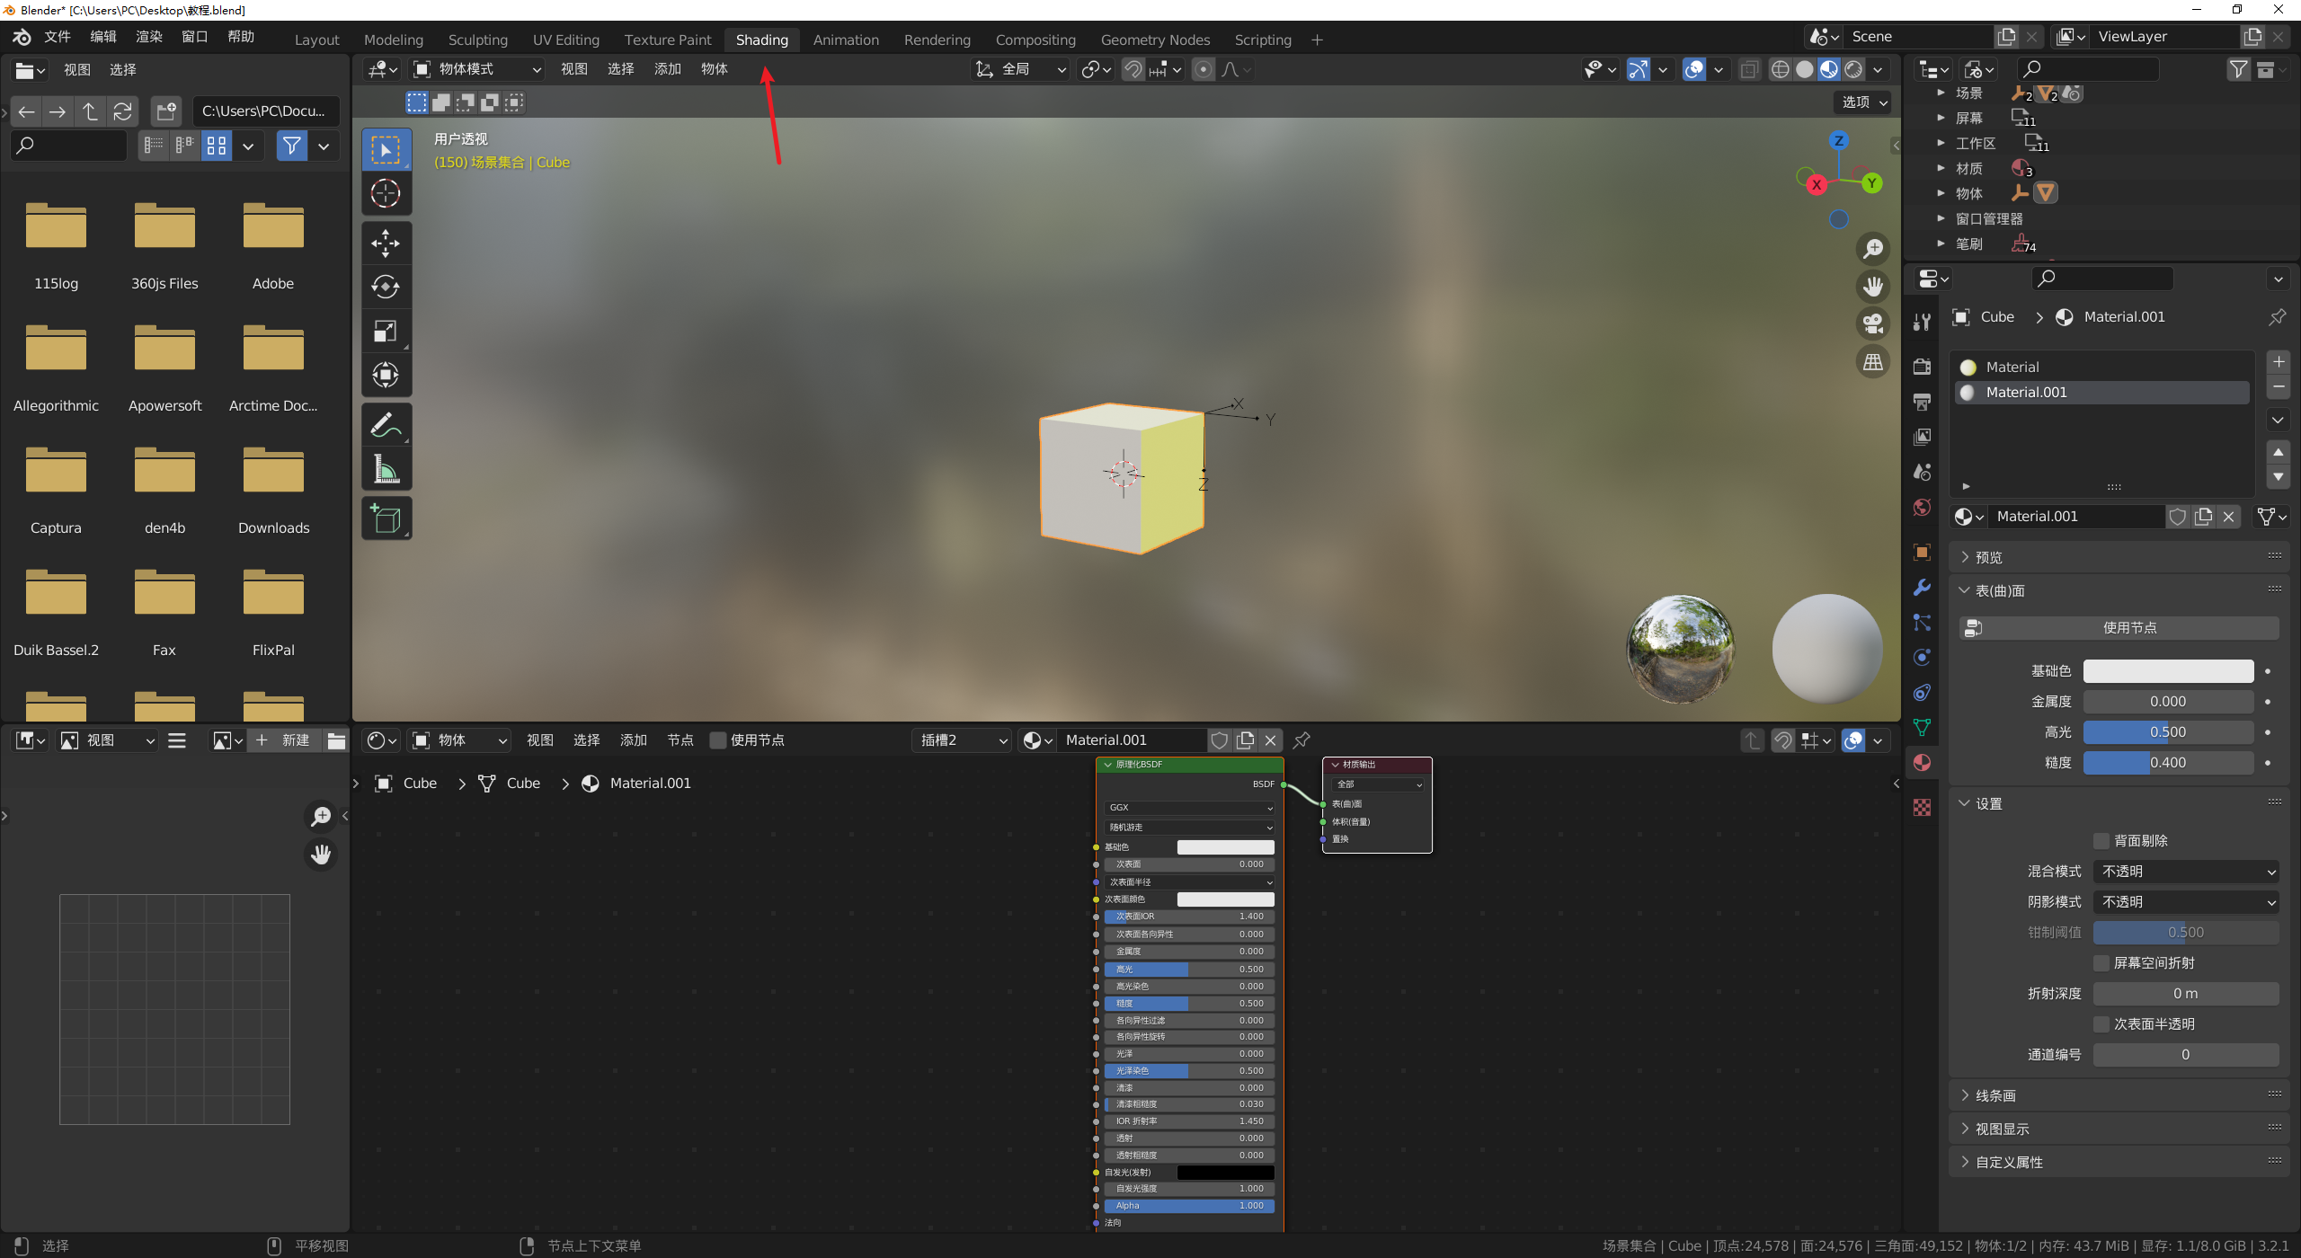Viewport: 2301px width, 1258px height.
Task: Click the 高光 specular slider in properties
Action: [2167, 732]
